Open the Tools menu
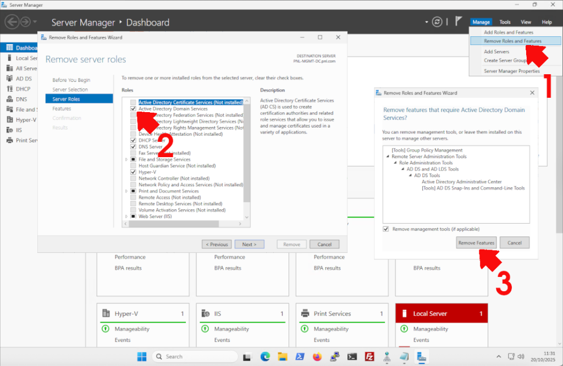The height and width of the screenshot is (366, 563). click(504, 22)
